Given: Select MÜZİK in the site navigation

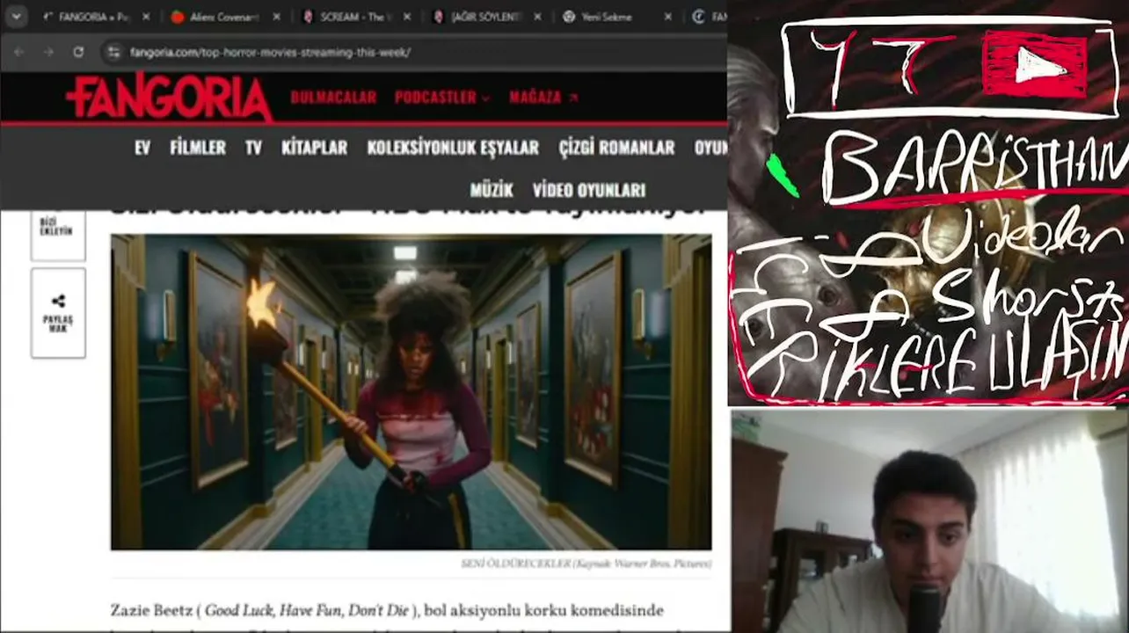Looking at the screenshot, I should click(492, 190).
